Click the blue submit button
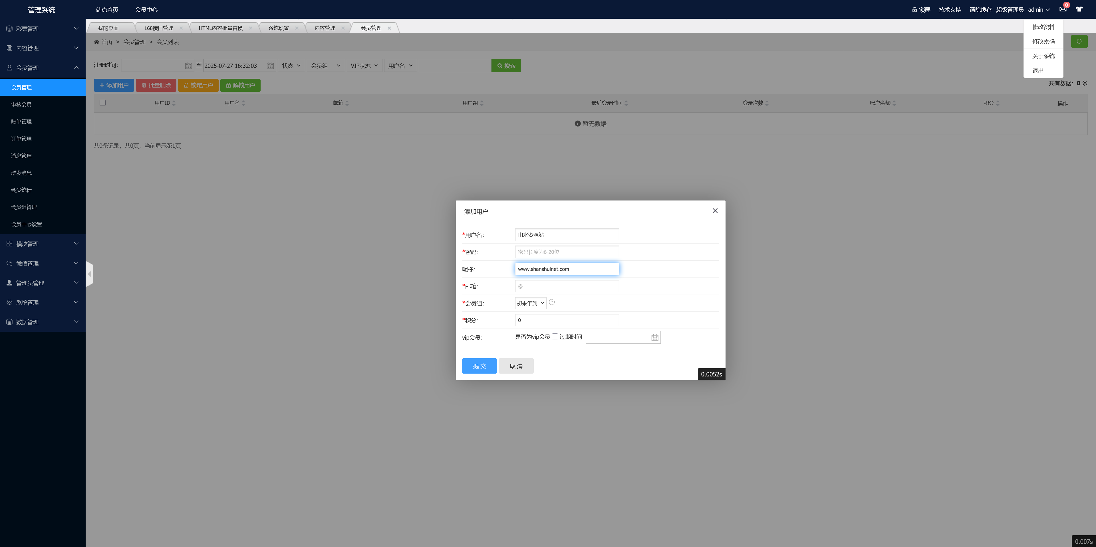The width and height of the screenshot is (1096, 547). pyautogui.click(x=479, y=366)
